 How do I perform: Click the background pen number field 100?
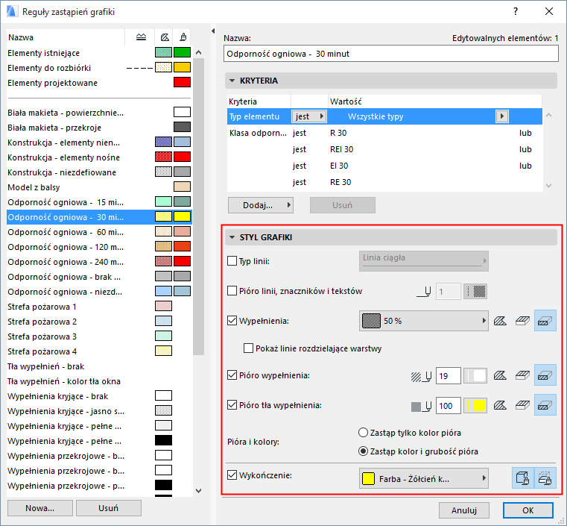click(x=449, y=406)
